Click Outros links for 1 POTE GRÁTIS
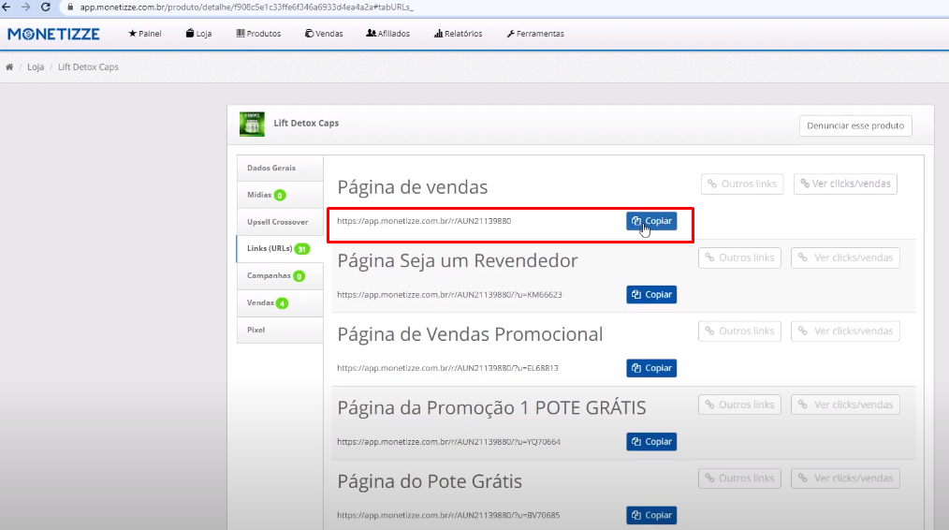This screenshot has height=530, width=949. pos(739,405)
